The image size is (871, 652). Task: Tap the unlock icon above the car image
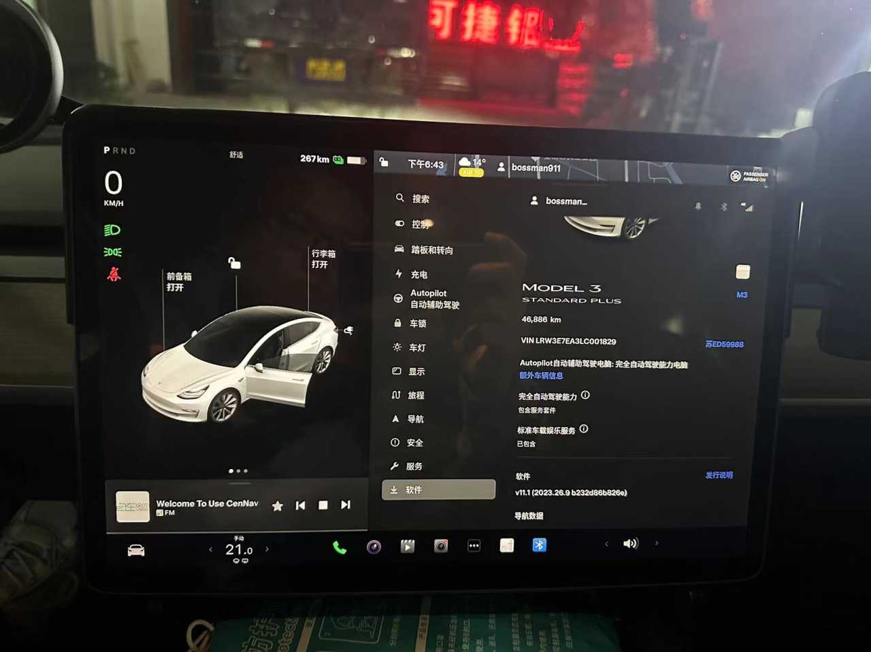point(234,262)
